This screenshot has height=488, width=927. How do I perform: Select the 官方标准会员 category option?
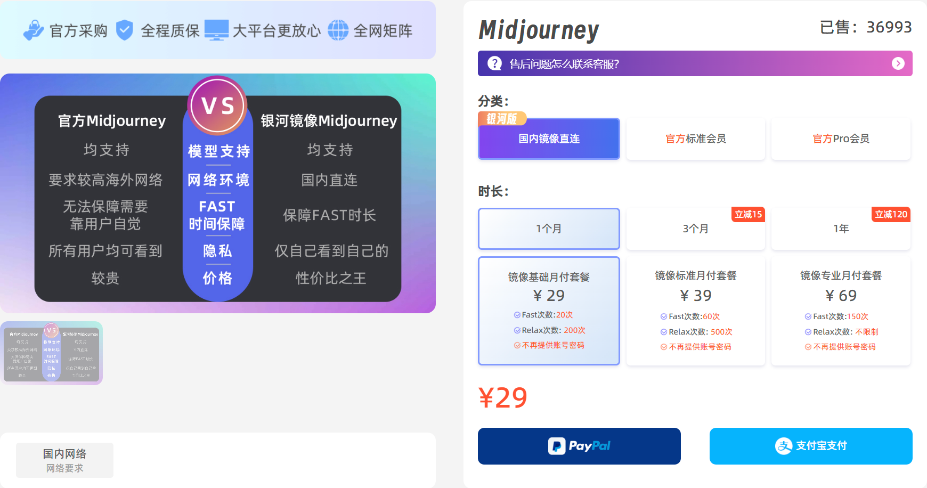point(695,139)
